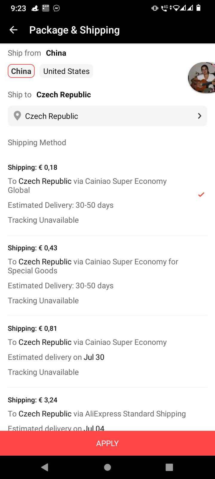Tap the battery status icon
215x479 pixels.
click(199, 8)
